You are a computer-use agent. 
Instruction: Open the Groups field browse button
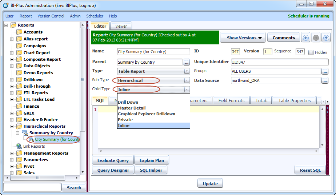[325, 71]
